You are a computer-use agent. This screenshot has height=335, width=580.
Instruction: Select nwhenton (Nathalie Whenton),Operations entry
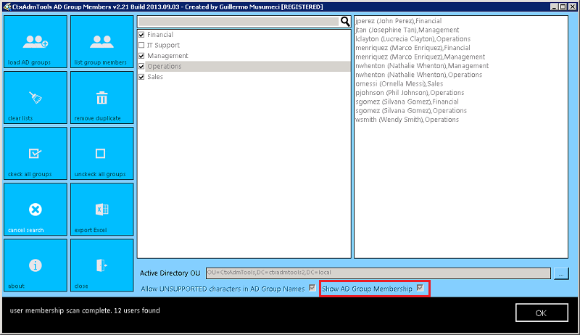419,75
